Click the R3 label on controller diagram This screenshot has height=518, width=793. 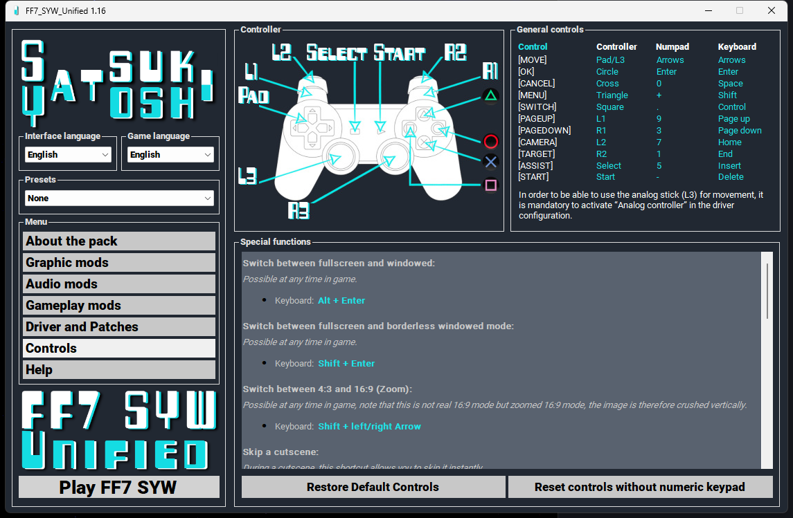click(299, 210)
